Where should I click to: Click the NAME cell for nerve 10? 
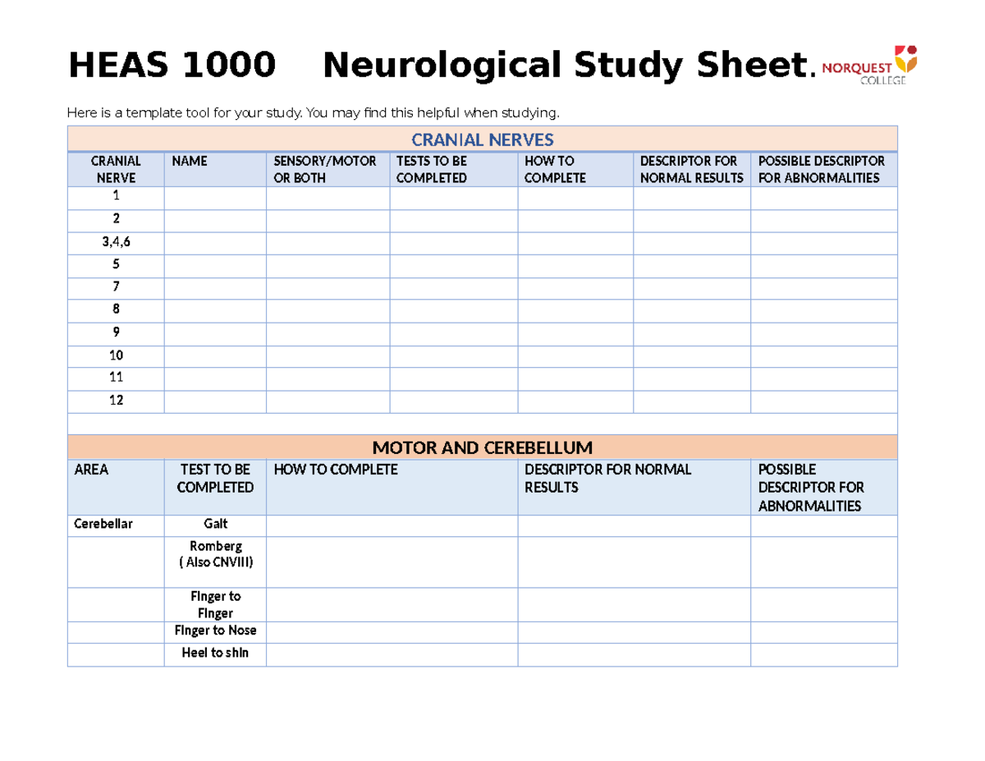tap(215, 357)
